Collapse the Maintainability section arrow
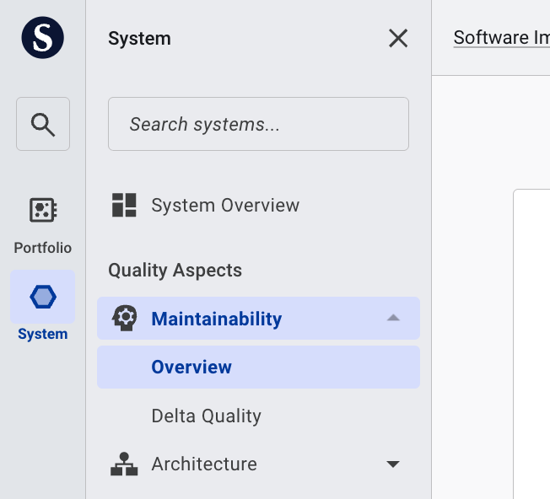Screen dimensions: 550x499 (x=393, y=318)
